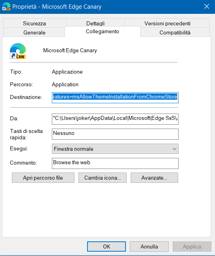Click the Destinazione label
Screen dimensions: 215x256
[x=26, y=97]
